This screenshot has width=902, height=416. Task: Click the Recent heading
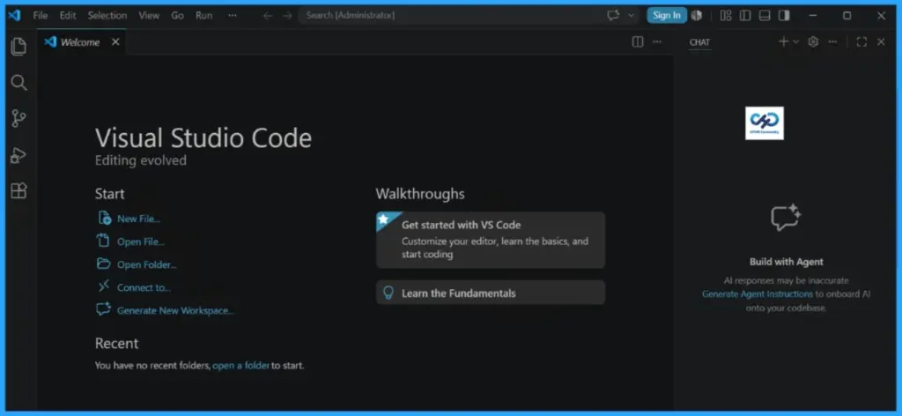click(x=117, y=344)
